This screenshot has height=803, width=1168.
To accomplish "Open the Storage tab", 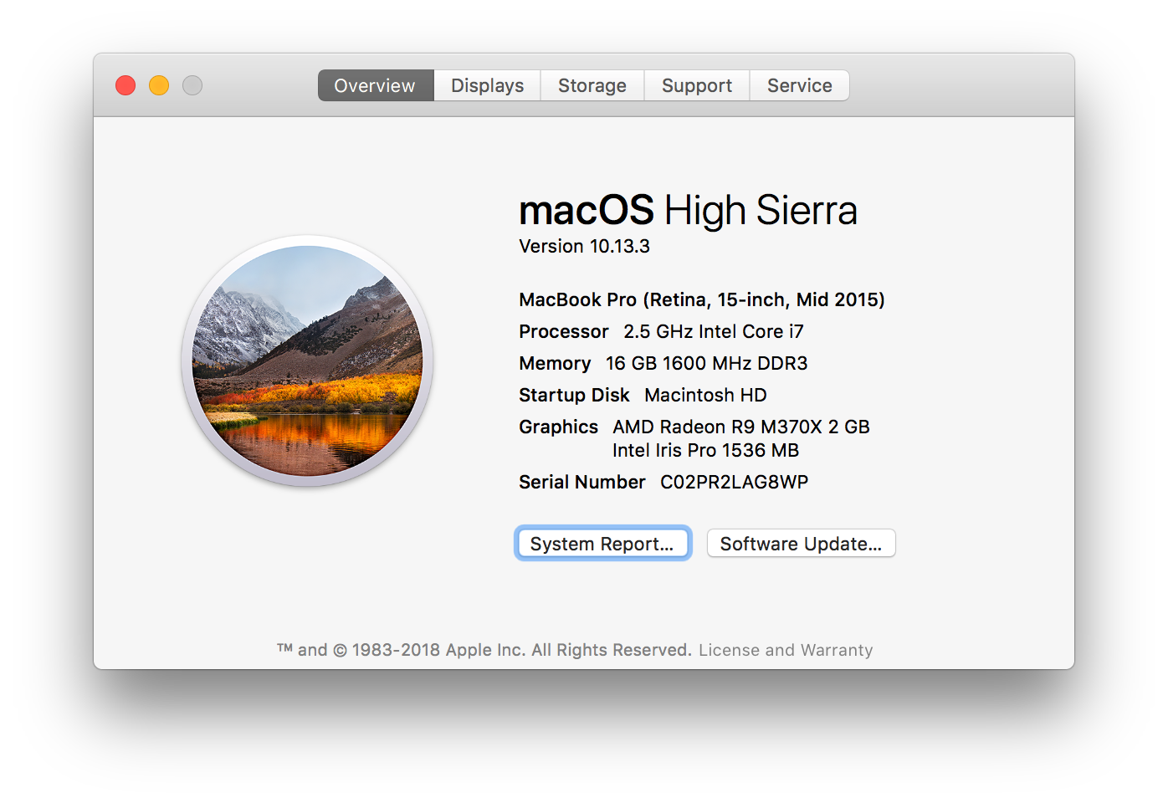I will point(592,85).
